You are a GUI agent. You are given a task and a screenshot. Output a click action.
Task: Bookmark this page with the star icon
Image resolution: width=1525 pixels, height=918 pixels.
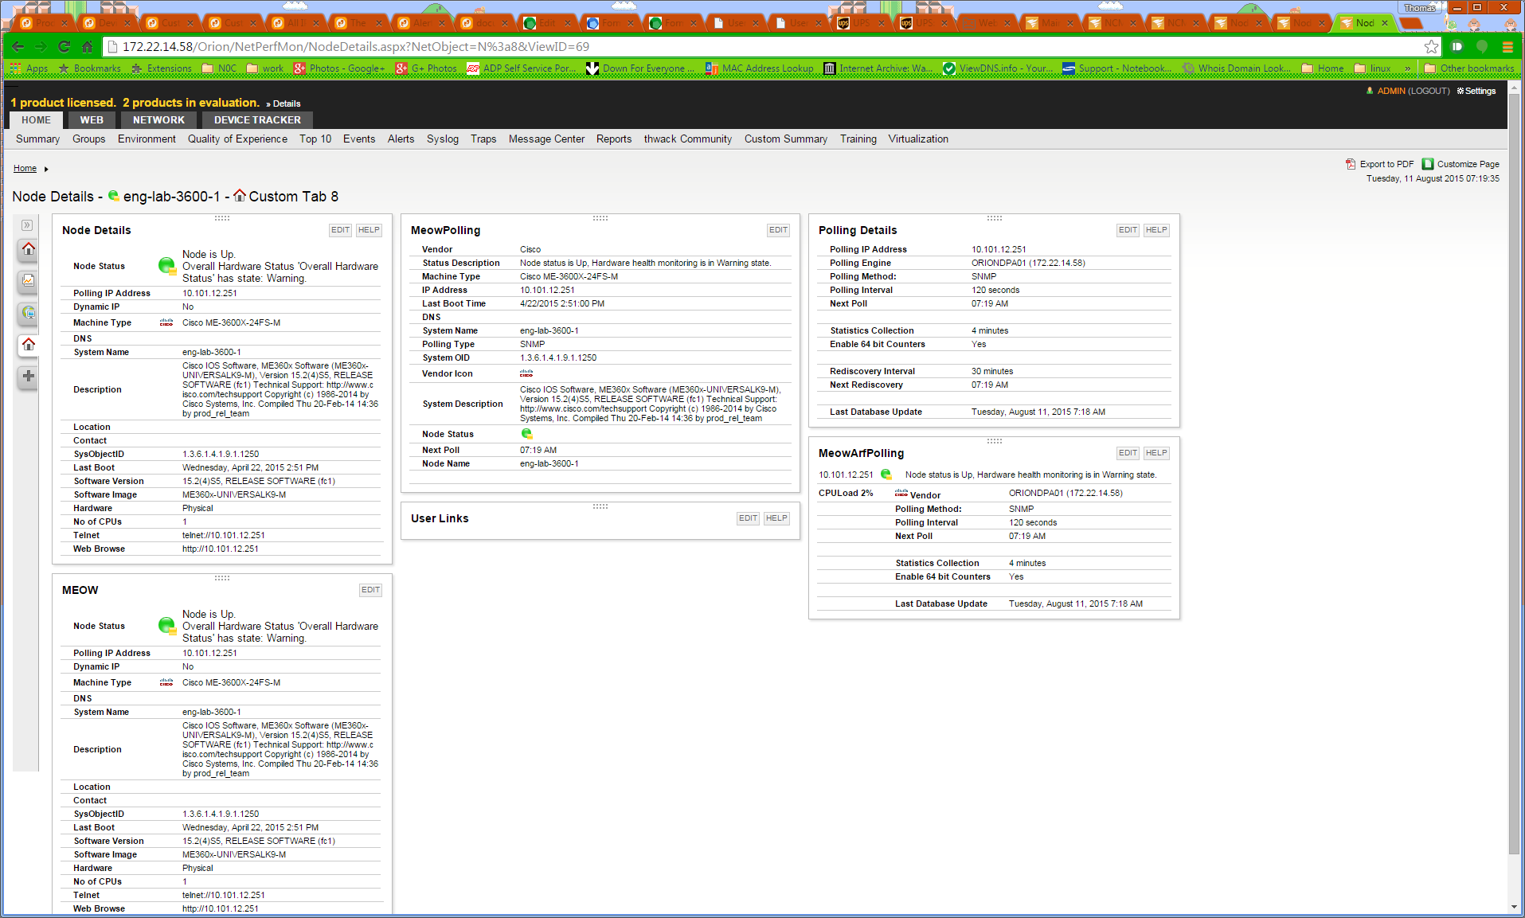[1431, 47]
